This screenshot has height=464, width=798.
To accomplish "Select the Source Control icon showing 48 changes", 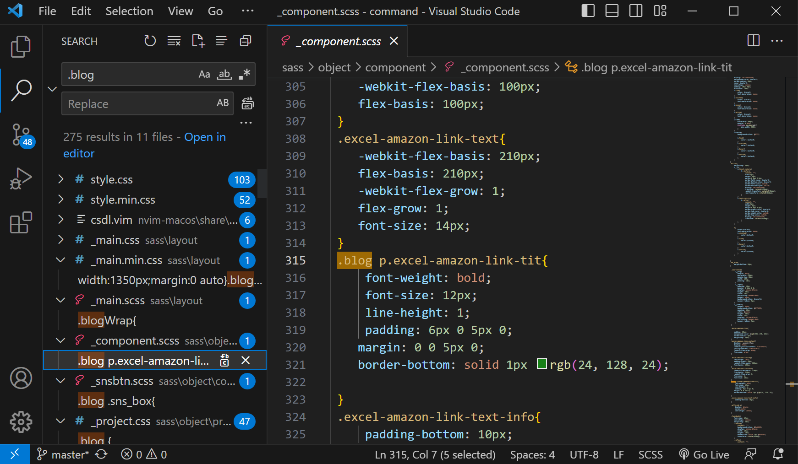I will [21, 135].
